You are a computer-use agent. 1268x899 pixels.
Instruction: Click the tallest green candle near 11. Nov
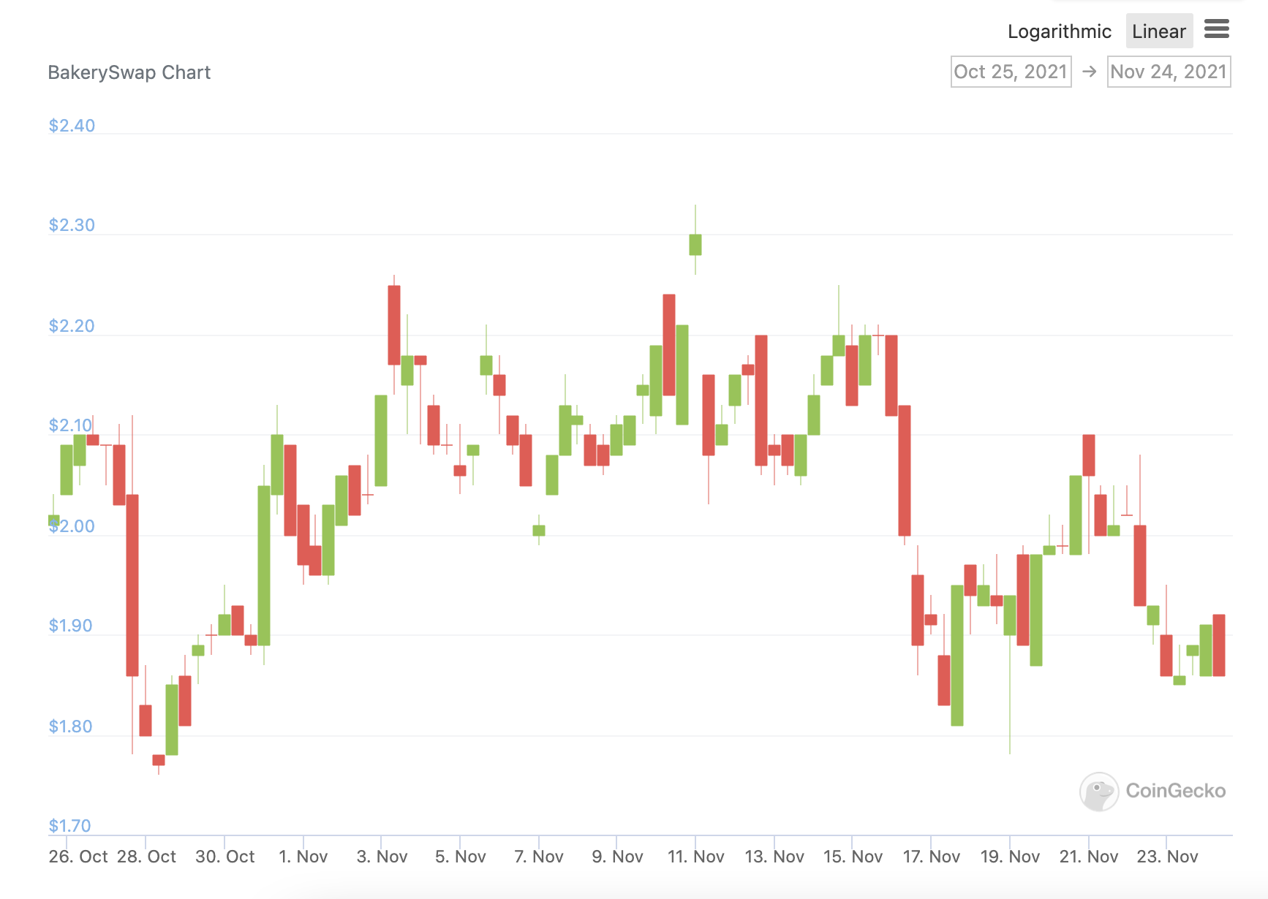click(x=682, y=374)
